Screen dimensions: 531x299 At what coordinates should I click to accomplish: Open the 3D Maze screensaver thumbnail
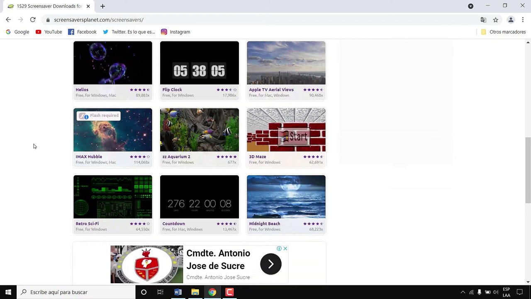tap(286, 130)
